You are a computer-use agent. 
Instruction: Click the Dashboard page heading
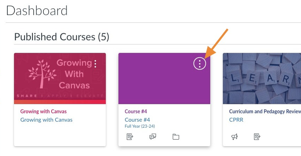pos(37,11)
